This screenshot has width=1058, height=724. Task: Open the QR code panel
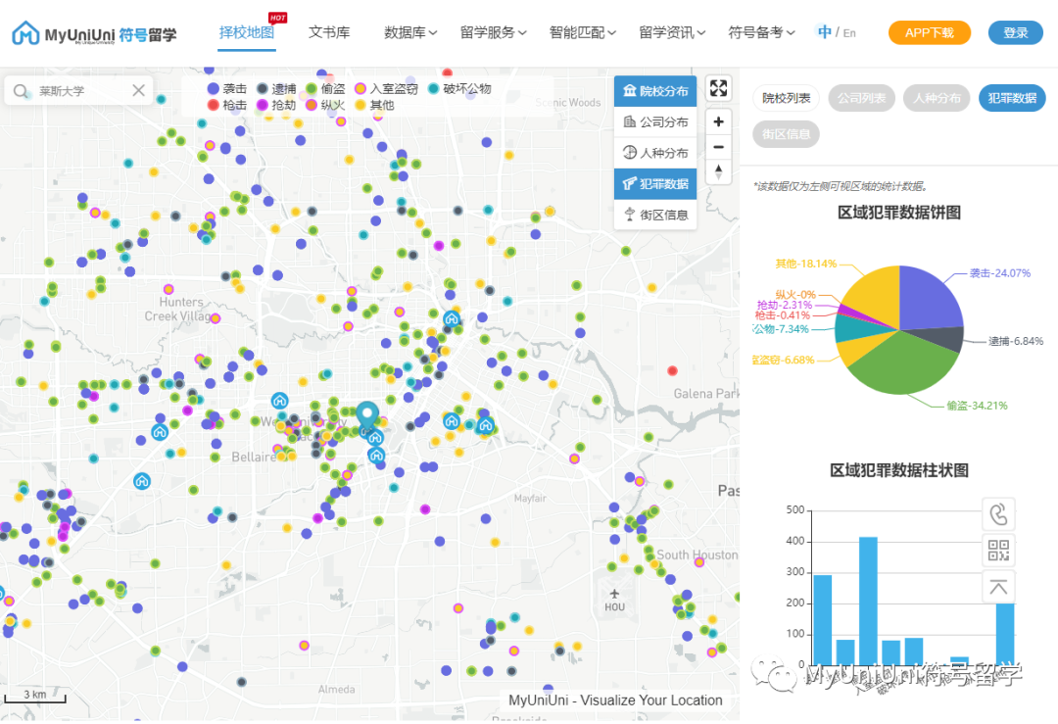(998, 551)
